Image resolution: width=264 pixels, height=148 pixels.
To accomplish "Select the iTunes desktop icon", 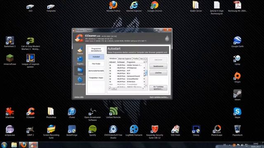I will tap(72, 113).
